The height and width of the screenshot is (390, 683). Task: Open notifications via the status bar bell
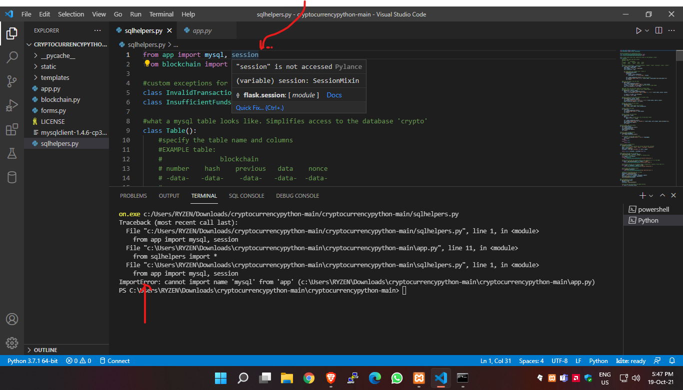672,361
